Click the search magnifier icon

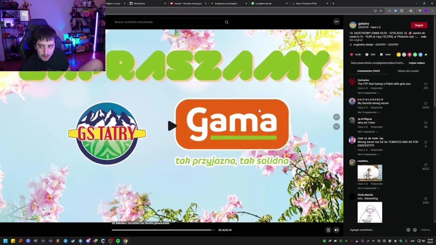tap(227, 22)
